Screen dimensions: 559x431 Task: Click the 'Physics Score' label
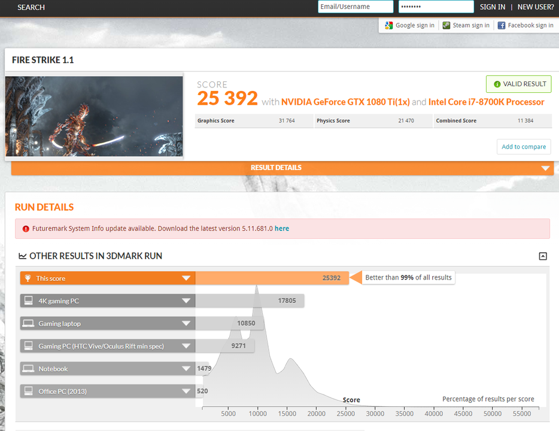tap(333, 121)
